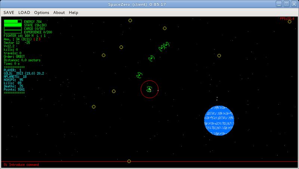The width and height of the screenshot is (299, 169).
Task: Click the 'V=12,2' velocity readout
Action: coord(9,46)
